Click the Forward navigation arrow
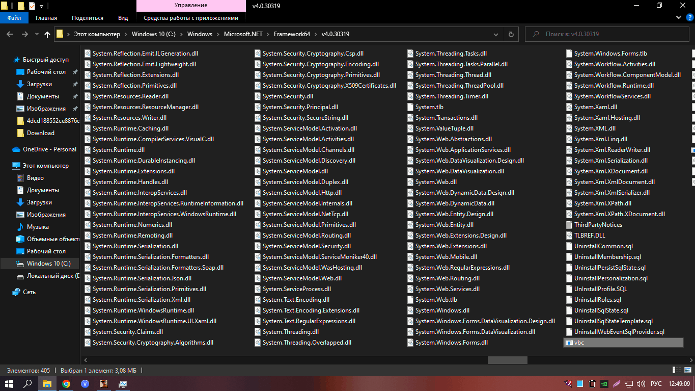The height and width of the screenshot is (391, 695). pyautogui.click(x=24, y=34)
